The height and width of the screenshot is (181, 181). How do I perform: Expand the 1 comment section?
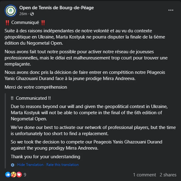144,175
